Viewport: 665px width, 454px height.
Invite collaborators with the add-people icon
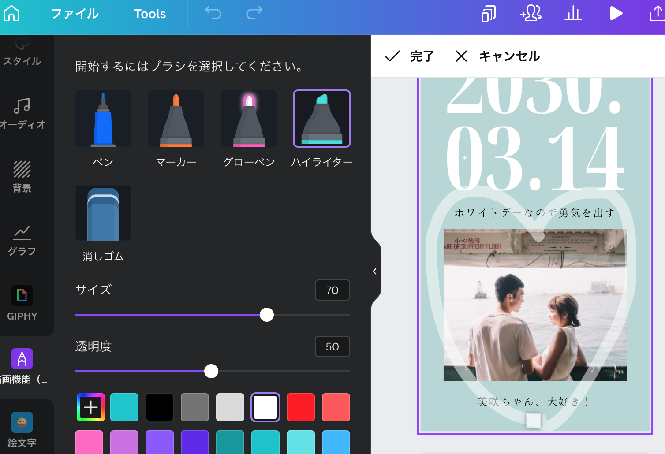coord(531,14)
